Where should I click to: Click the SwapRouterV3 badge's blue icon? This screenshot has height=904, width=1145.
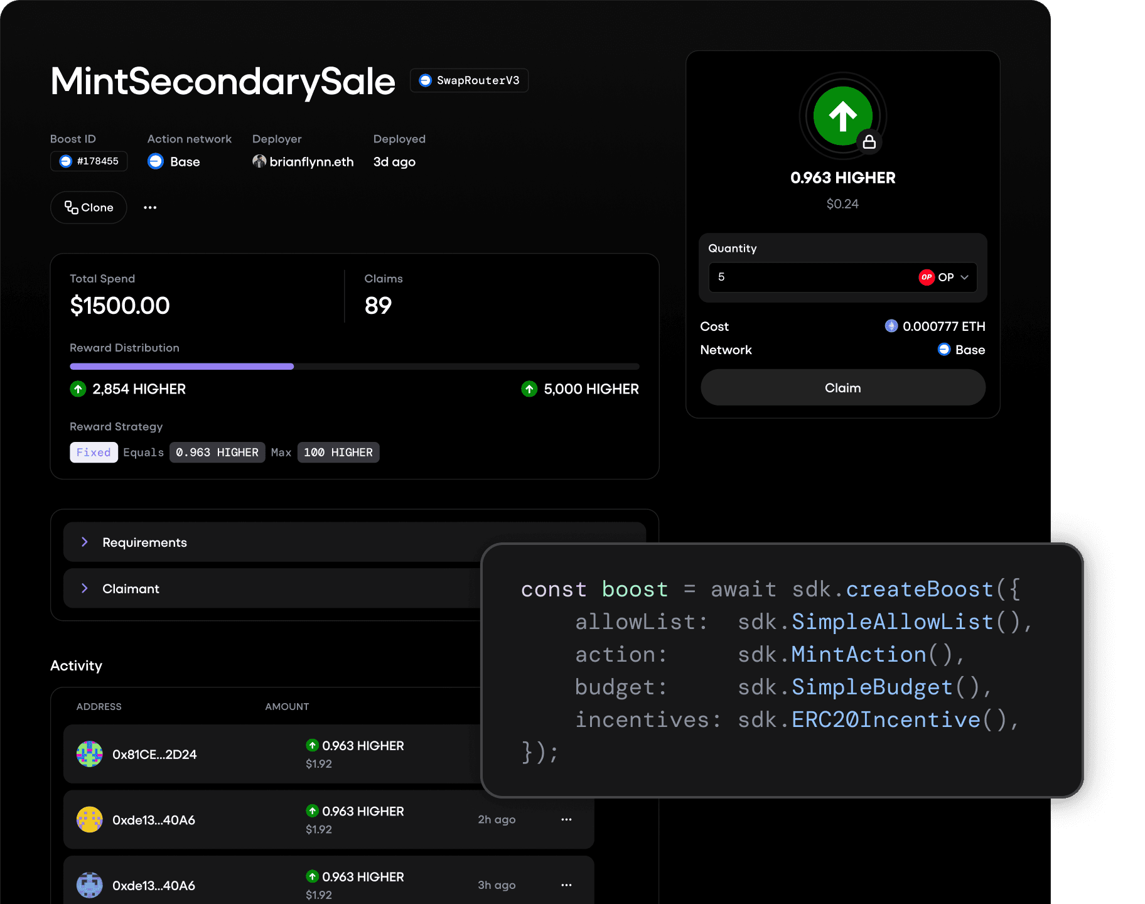tap(425, 80)
